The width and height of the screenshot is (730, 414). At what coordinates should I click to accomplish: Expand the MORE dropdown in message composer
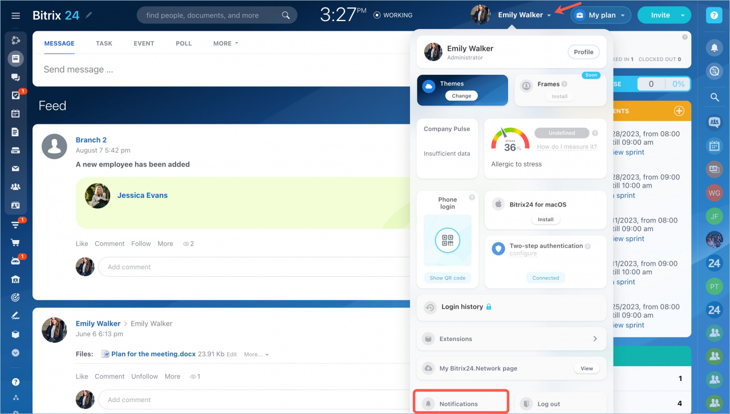225,43
